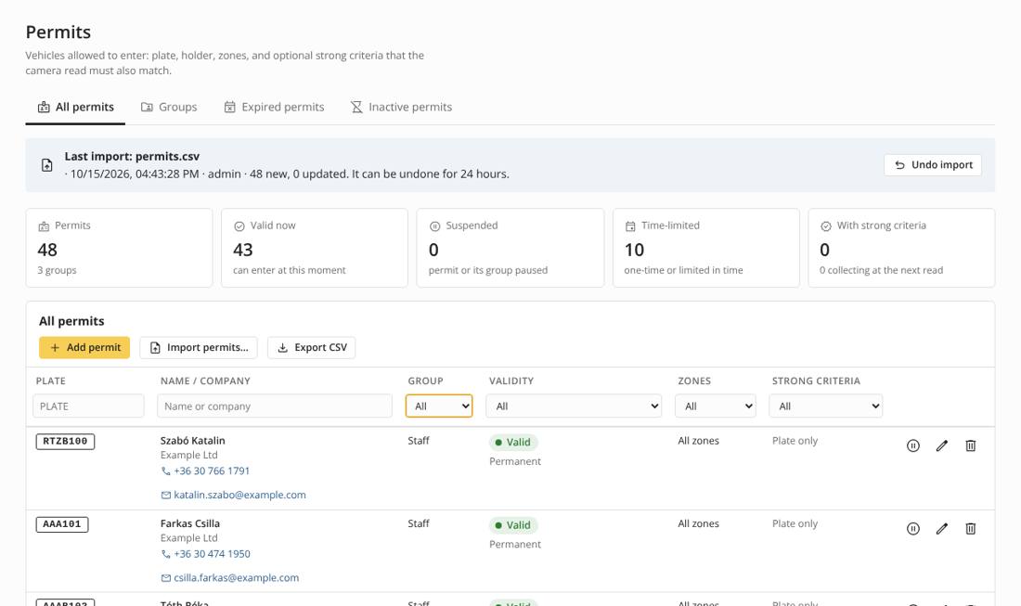Image resolution: width=1021 pixels, height=606 pixels.
Task: Switch to the Groups tab
Action: point(169,108)
